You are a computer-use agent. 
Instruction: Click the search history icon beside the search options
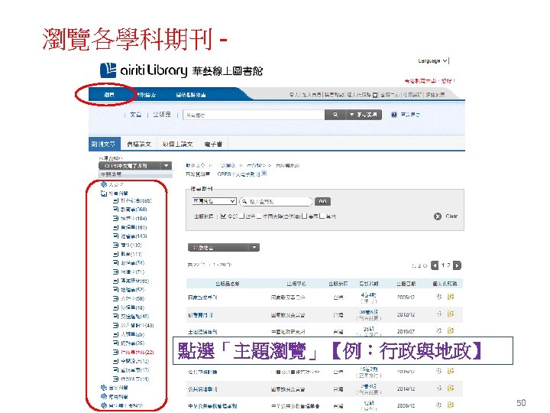pos(394,115)
